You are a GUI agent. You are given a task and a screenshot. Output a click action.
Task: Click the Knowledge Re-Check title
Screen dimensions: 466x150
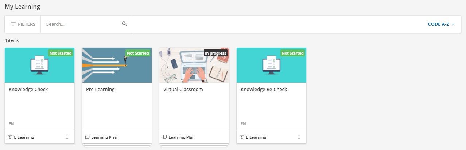pos(264,90)
